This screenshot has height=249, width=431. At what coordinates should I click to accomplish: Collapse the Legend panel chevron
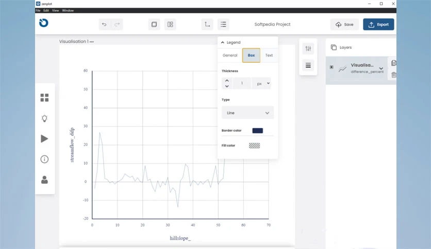pyautogui.click(x=223, y=43)
